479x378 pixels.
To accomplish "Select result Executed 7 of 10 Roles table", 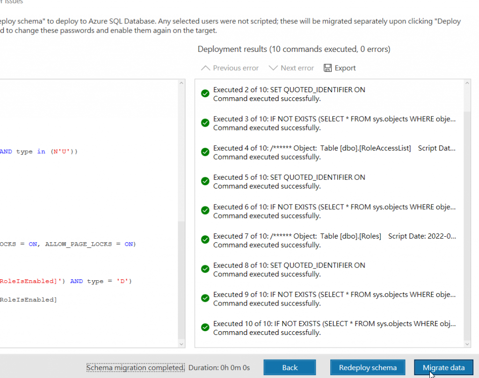I will [x=329, y=240].
